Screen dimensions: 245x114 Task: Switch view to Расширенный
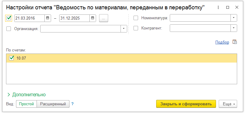[53, 104]
